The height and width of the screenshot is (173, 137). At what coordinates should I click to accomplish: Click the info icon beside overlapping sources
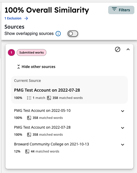pyautogui.click(x=58, y=34)
